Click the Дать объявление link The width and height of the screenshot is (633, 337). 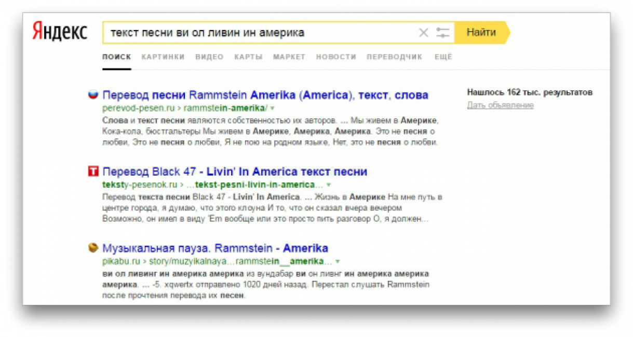pos(500,105)
